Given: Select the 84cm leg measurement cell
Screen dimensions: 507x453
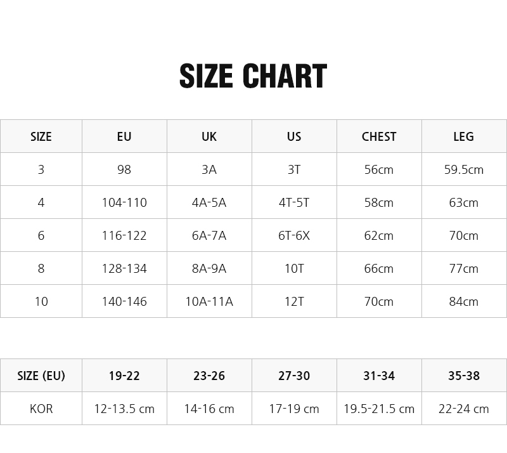Looking at the screenshot, I should pyautogui.click(x=464, y=301).
